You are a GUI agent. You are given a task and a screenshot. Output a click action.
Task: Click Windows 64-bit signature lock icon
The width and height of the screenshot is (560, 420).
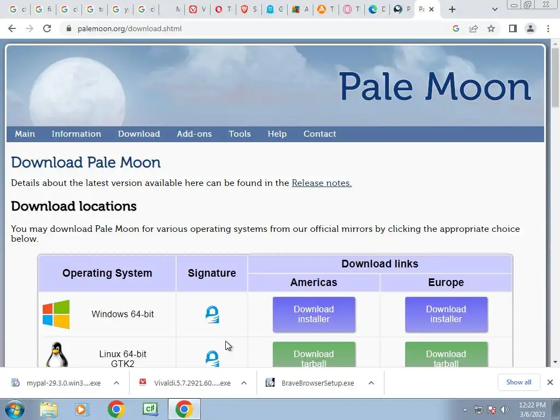[x=212, y=314]
